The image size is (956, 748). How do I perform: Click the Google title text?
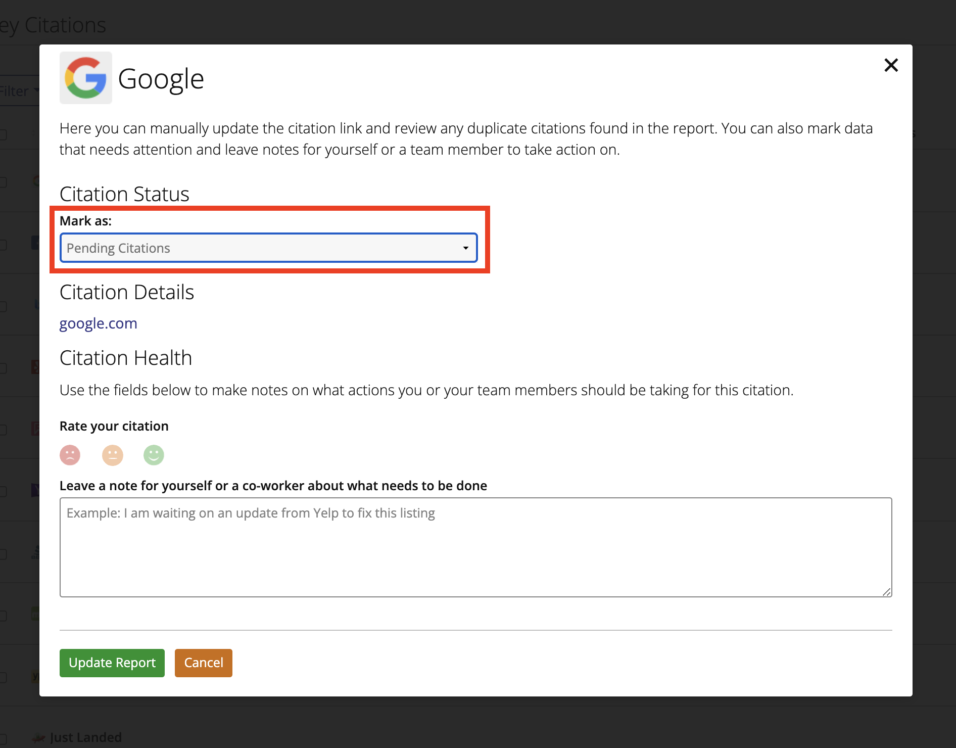[161, 79]
